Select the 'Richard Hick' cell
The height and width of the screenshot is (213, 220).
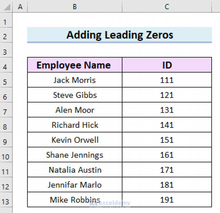tap(75, 125)
